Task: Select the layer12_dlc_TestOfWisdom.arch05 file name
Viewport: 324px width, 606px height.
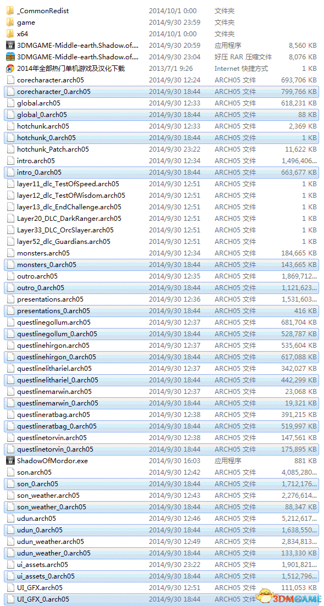Action: [x=71, y=196]
